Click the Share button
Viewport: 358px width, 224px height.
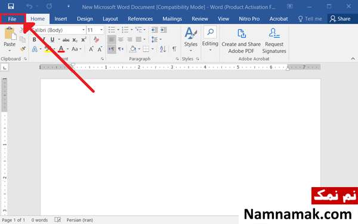click(340, 19)
